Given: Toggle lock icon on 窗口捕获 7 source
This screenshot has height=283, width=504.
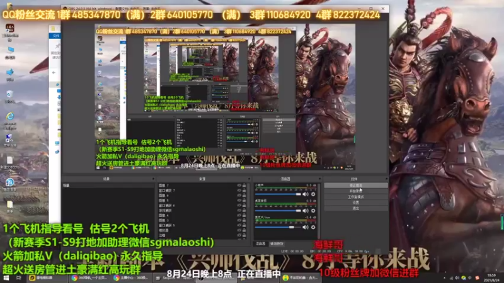Looking at the screenshot, I should [244, 191].
